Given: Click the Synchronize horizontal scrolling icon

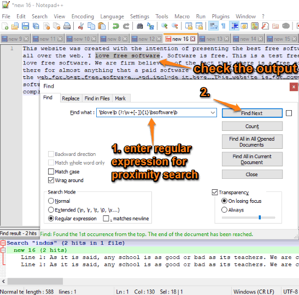Looking at the screenshot, I should tap(199, 26).
